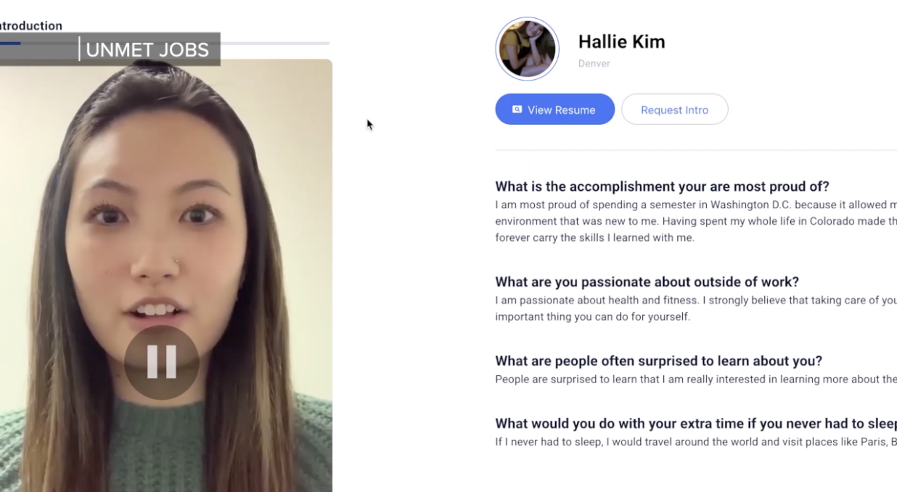The width and height of the screenshot is (897, 492).
Task: Click the candidate name heading
Action: click(x=621, y=42)
